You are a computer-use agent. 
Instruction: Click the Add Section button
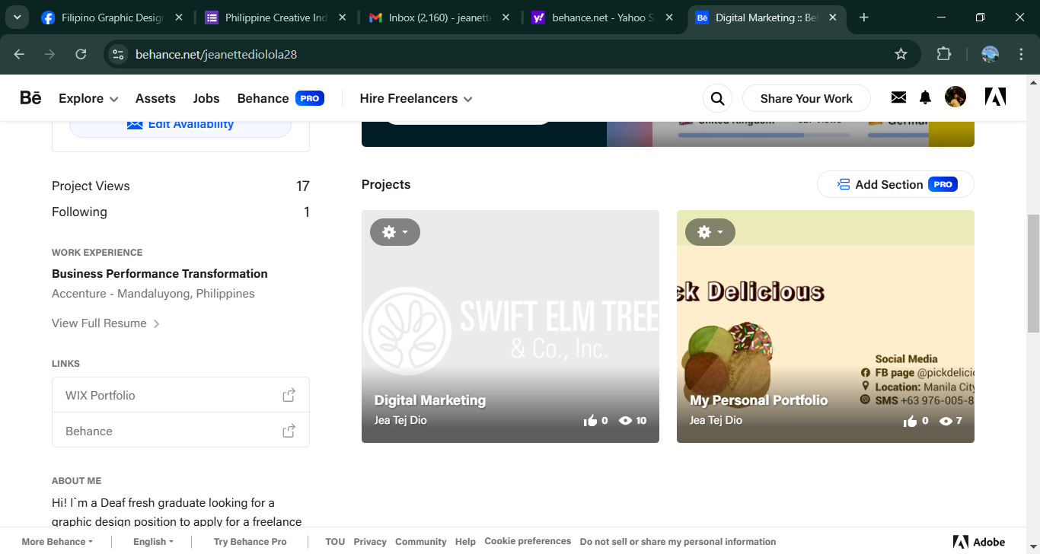pos(895,184)
